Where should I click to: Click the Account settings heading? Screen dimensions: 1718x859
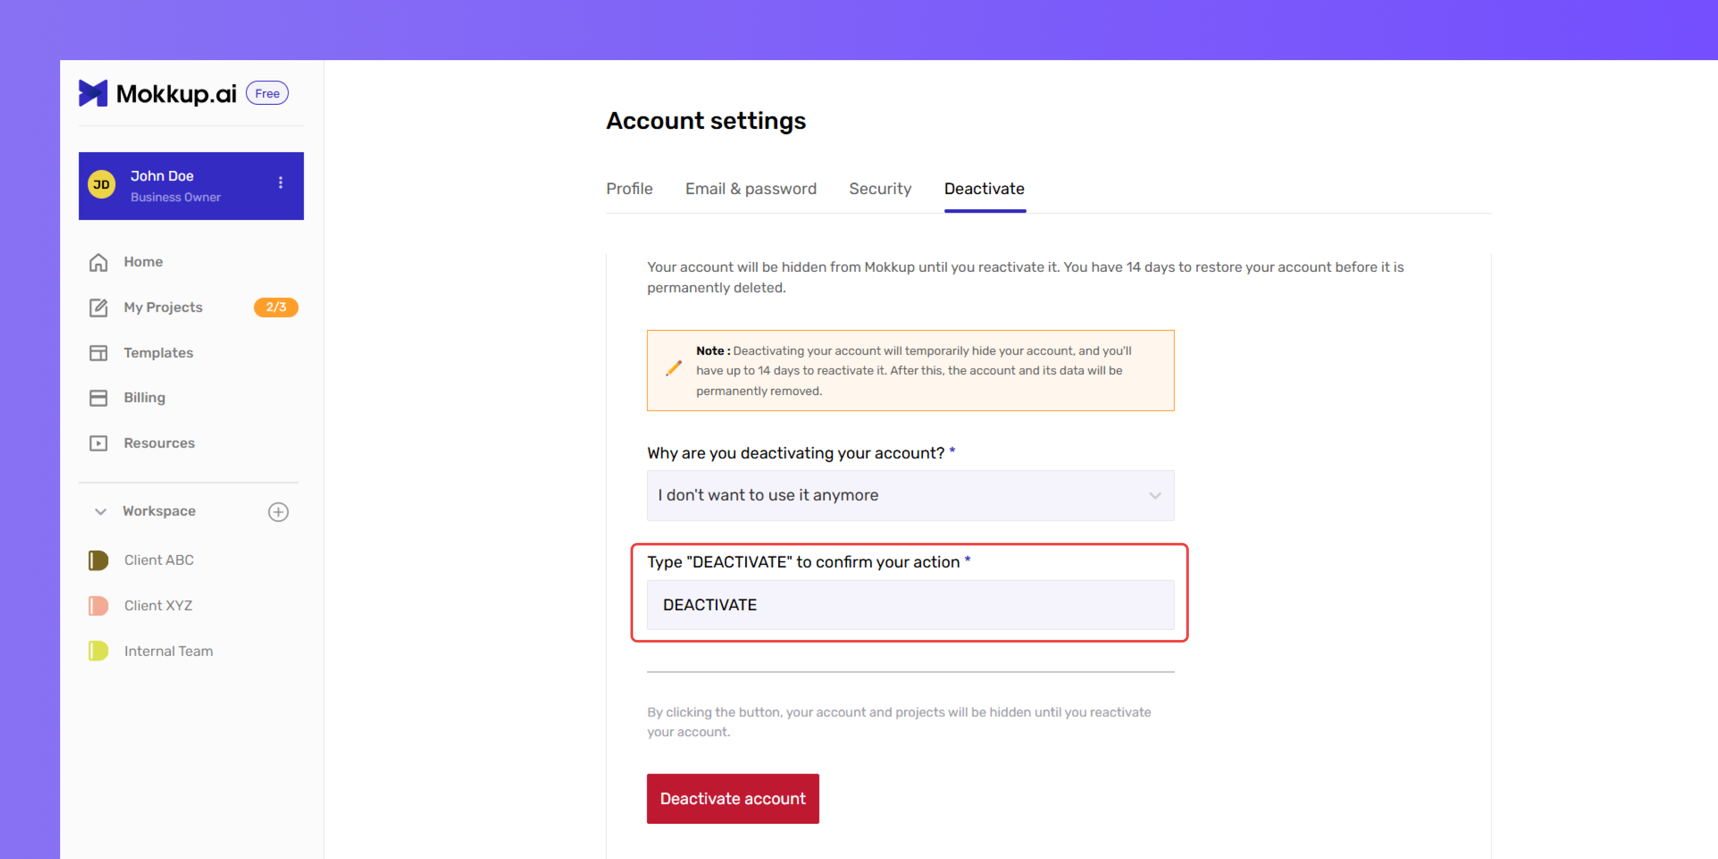706,121
